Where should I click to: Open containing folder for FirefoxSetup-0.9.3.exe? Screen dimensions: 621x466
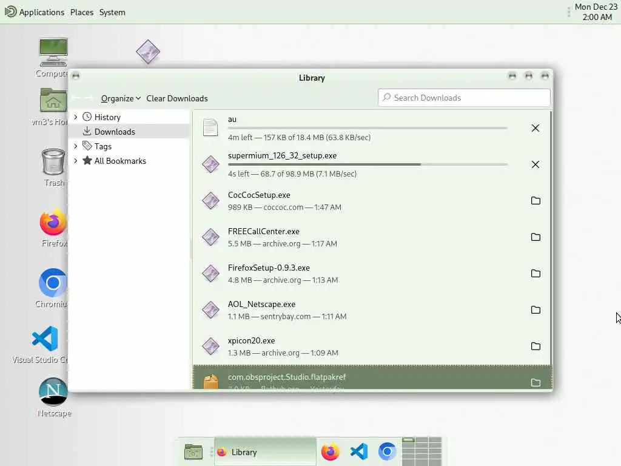click(535, 274)
